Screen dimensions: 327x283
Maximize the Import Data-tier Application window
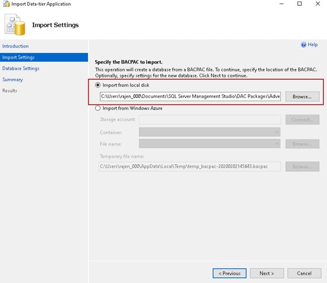pos(299,4)
